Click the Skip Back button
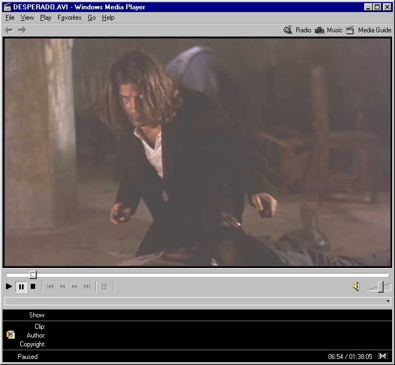395x365 pixels. tap(50, 286)
